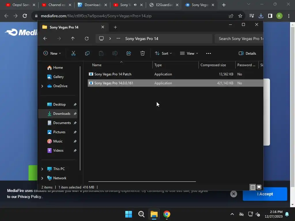Expand the Network tree node
The width and height of the screenshot is (295, 221).
(42, 178)
